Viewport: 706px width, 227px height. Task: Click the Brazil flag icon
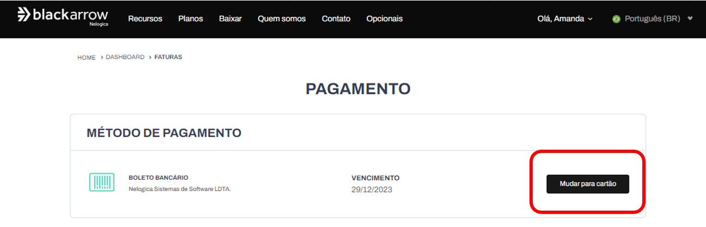pos(616,19)
